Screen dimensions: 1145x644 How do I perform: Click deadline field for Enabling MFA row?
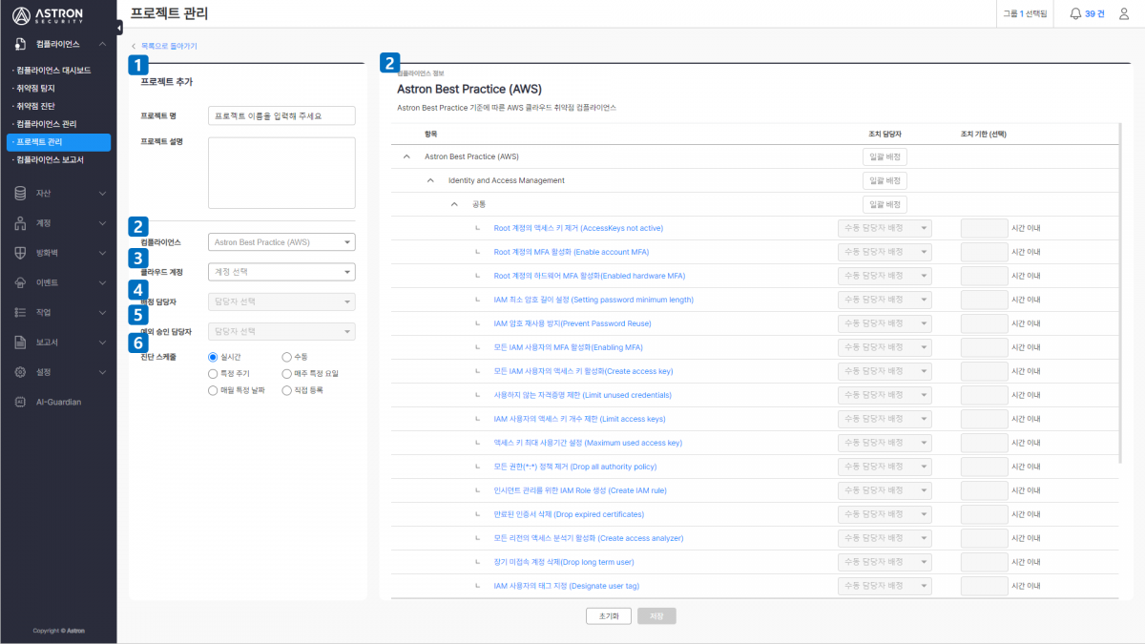pyautogui.click(x=985, y=347)
